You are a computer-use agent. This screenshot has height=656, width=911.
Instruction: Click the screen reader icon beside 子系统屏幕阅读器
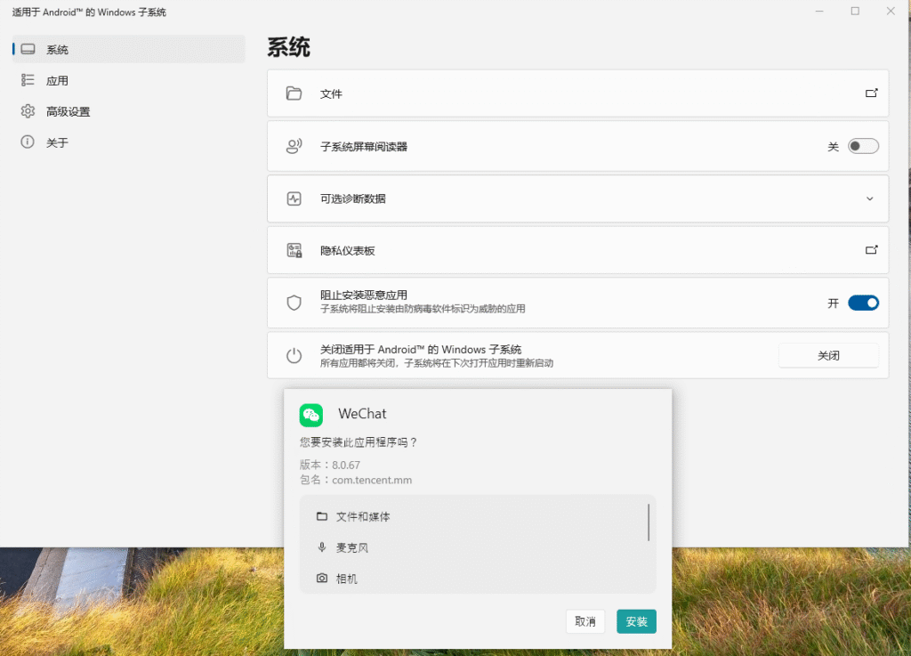click(294, 146)
